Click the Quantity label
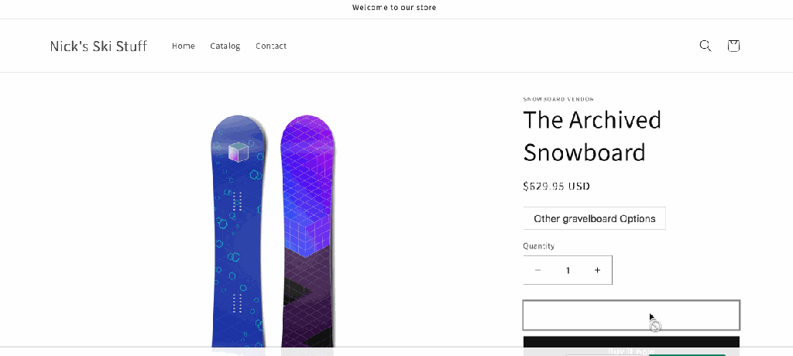The image size is (793, 356). tap(538, 246)
